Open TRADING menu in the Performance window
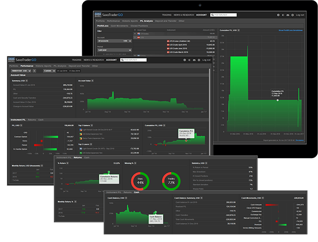 pyautogui.click(x=76, y=60)
